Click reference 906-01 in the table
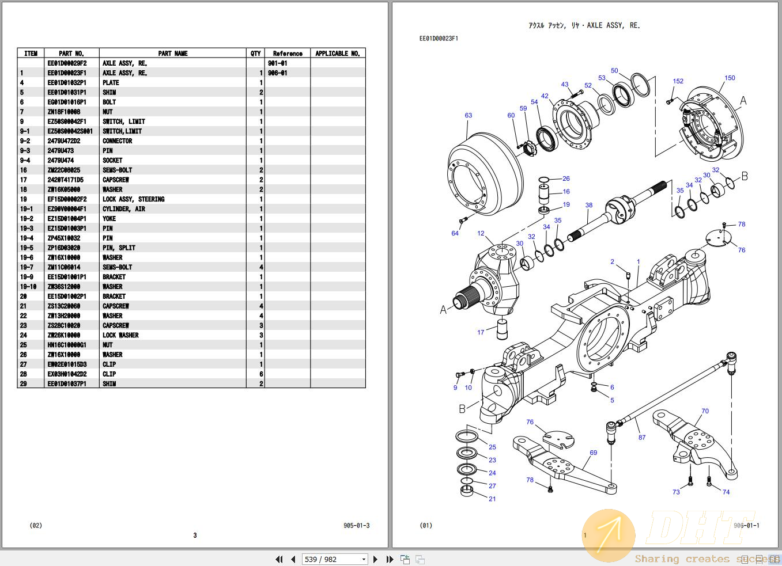The width and height of the screenshot is (782, 566). coord(278,73)
